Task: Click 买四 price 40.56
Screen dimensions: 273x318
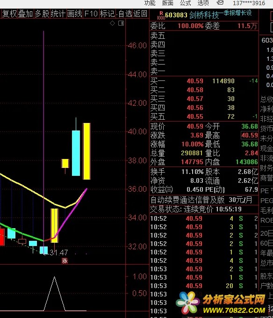Action: (195, 108)
